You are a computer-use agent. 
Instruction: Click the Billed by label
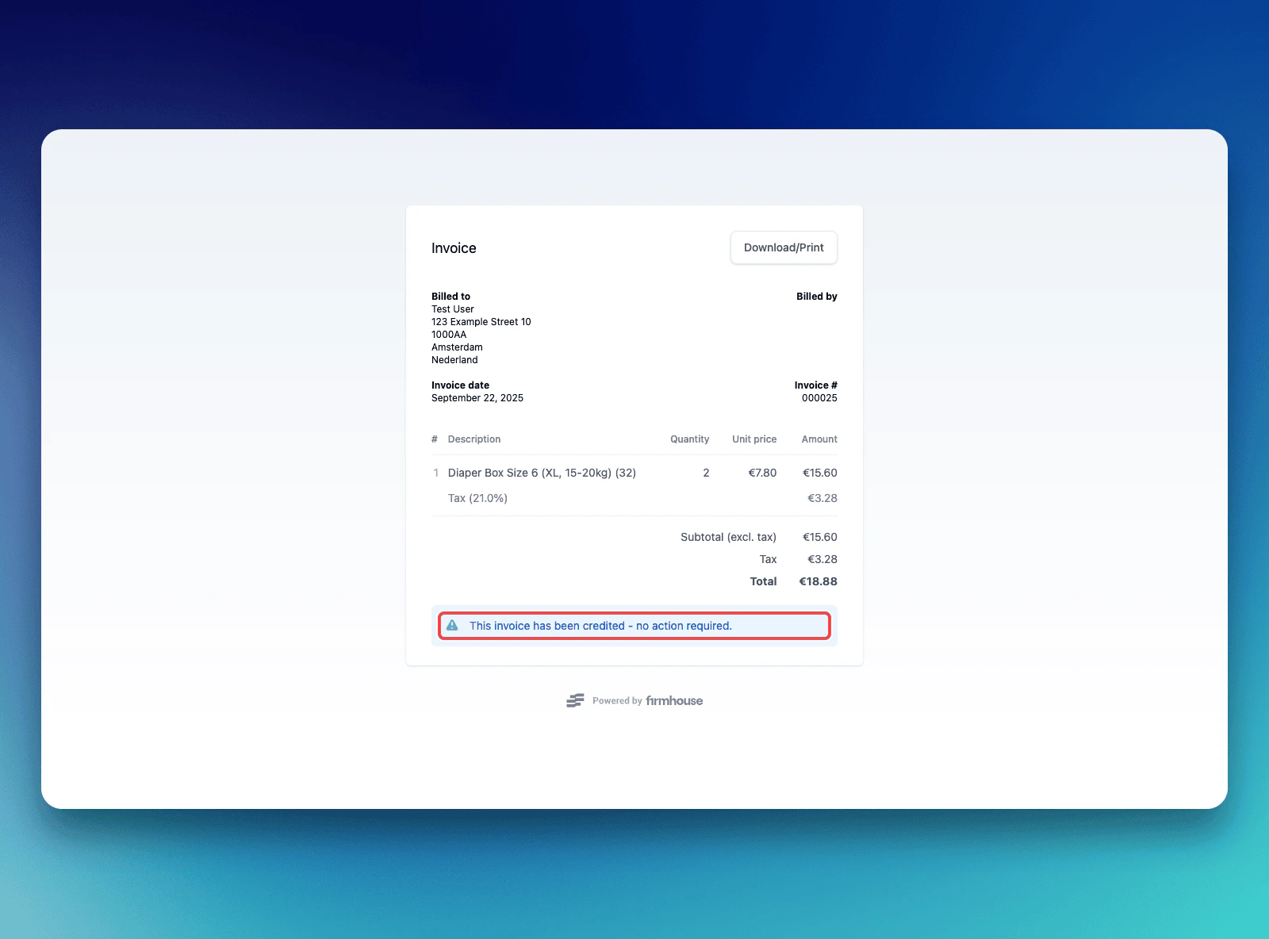[817, 296]
